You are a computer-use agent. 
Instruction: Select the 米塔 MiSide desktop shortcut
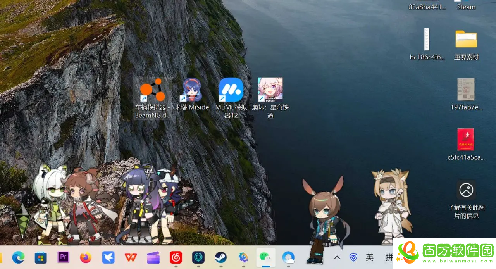pyautogui.click(x=192, y=94)
